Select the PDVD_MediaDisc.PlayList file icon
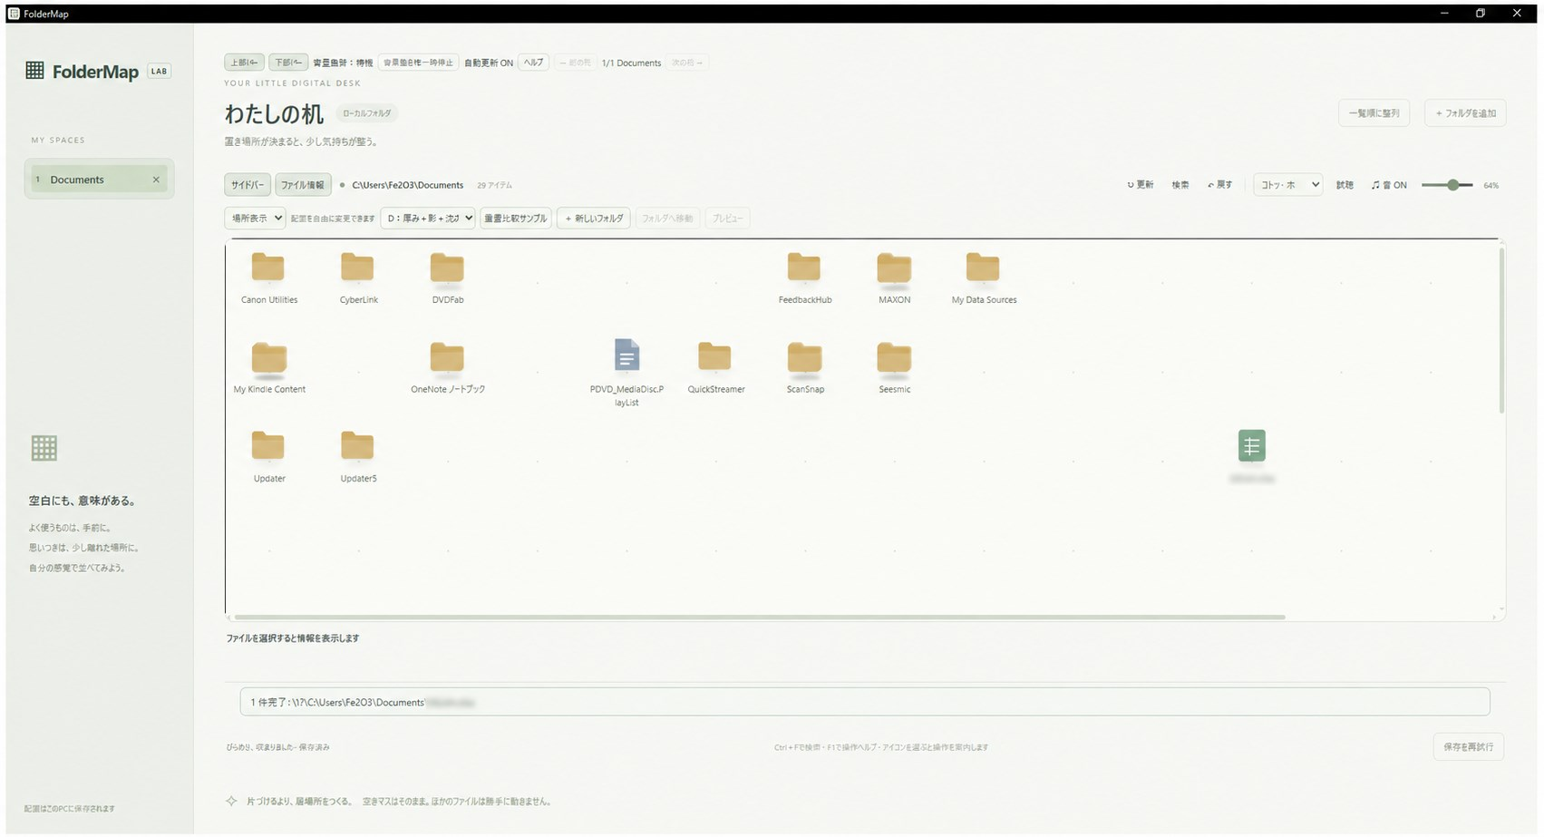The width and height of the screenshot is (1544, 837). pos(626,355)
